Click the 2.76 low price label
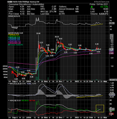The width and height of the screenshot is (117, 119). [x=47, y=56]
